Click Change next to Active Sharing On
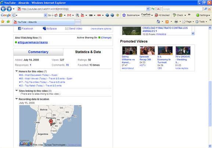This screenshot has height=148, width=212. [x=106, y=37]
